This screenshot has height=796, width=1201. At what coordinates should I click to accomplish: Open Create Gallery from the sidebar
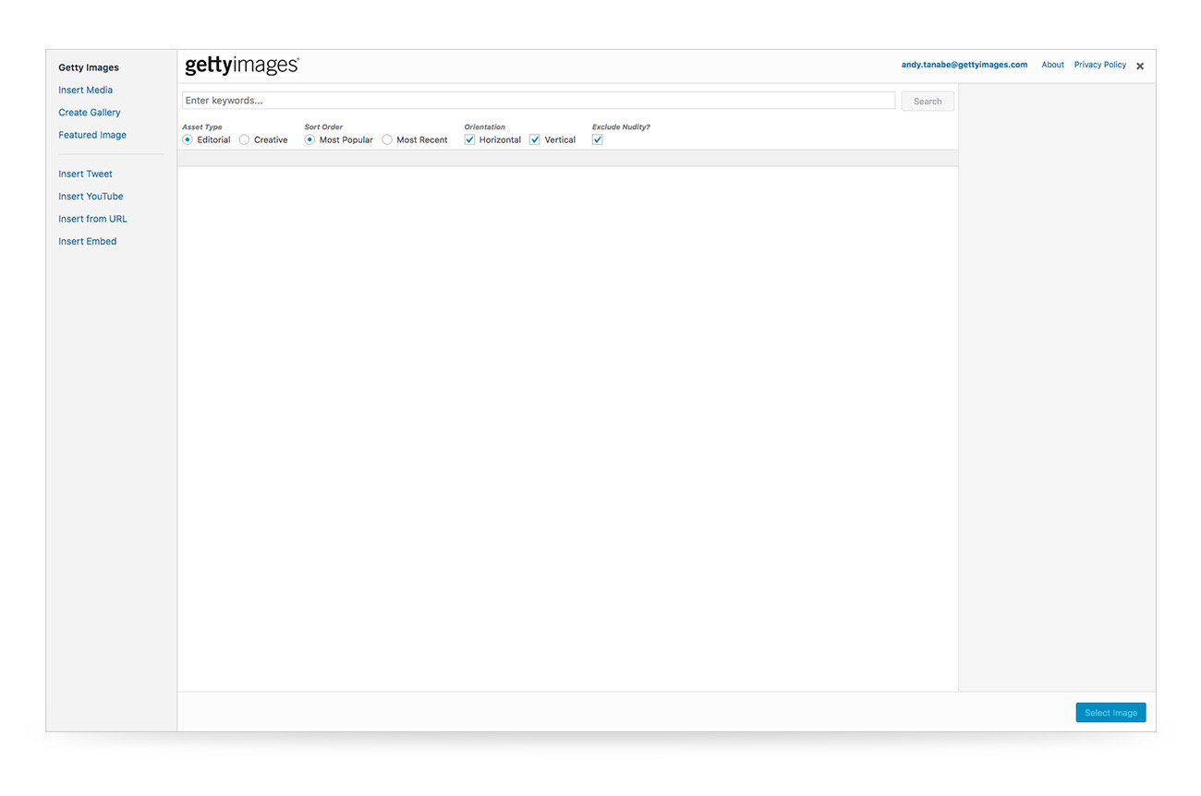pyautogui.click(x=90, y=113)
